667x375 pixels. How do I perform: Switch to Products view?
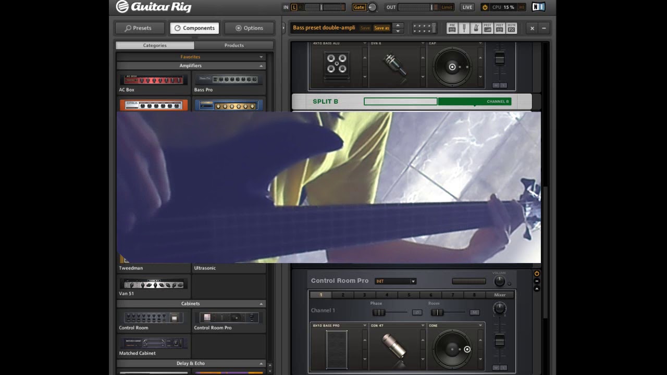tap(234, 45)
